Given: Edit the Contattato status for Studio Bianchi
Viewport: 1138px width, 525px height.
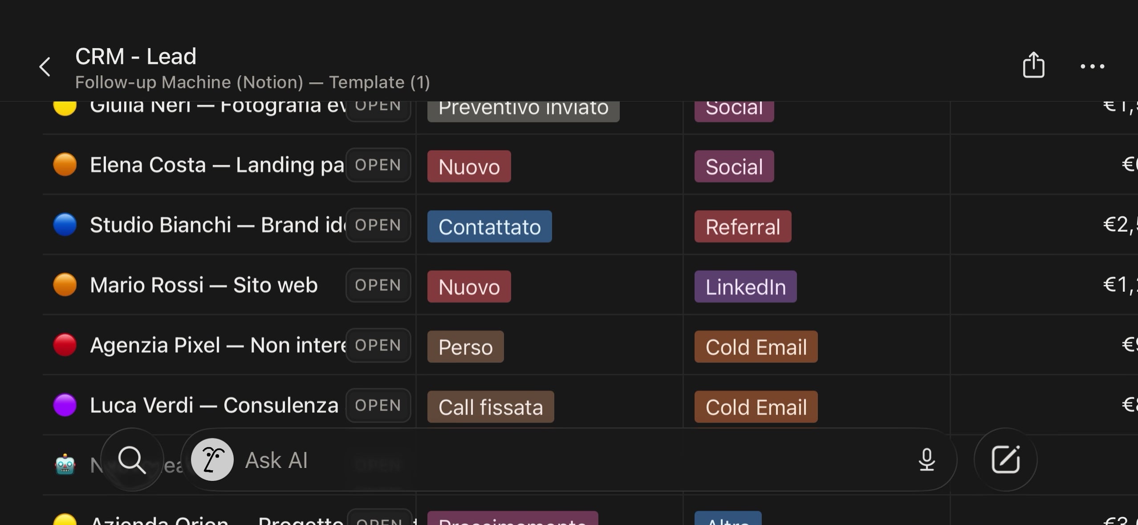Looking at the screenshot, I should (x=489, y=226).
